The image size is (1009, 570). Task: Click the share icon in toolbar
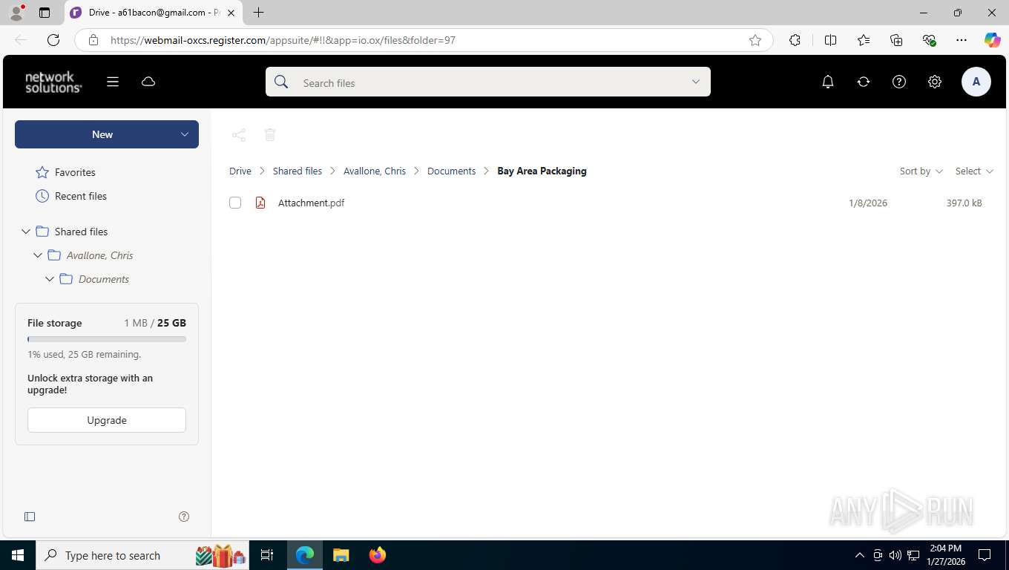239,134
